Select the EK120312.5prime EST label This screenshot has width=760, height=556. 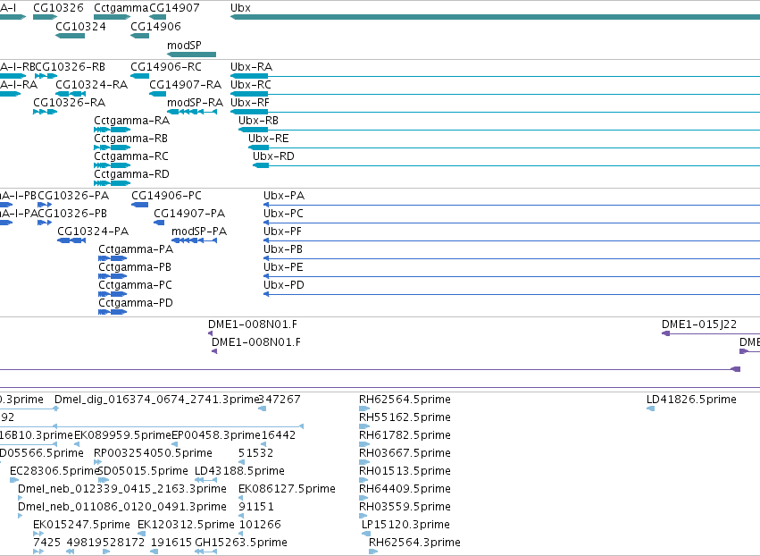pos(186,526)
